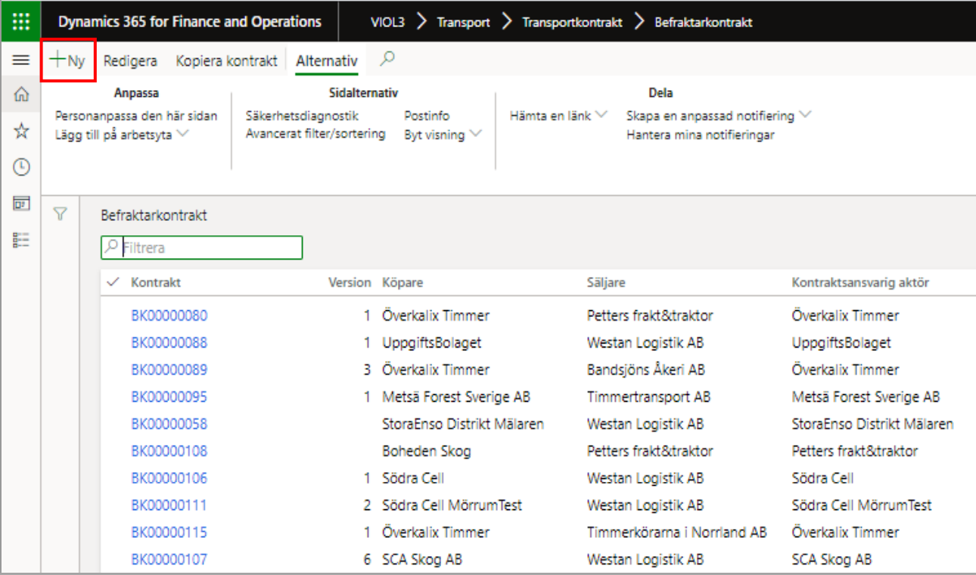
Task: Expand Lägg till på arbetsyta dropdown
Action: click(122, 135)
